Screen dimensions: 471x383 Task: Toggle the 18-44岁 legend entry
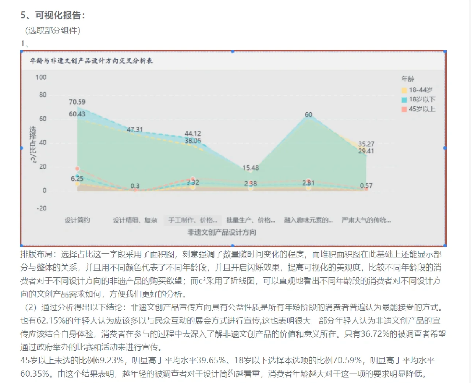[x=421, y=90]
